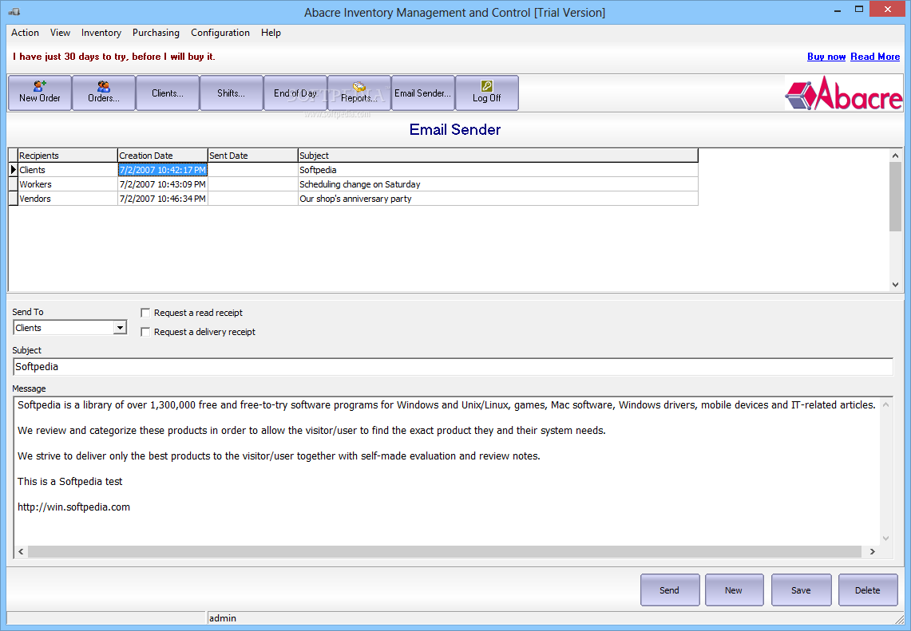911x631 pixels.
Task: Open the Orders toolbar button
Action: tap(104, 93)
